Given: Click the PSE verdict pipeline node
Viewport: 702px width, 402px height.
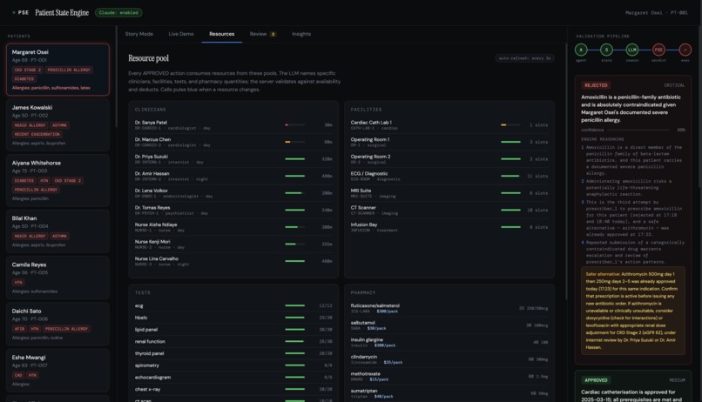Looking at the screenshot, I should point(658,50).
